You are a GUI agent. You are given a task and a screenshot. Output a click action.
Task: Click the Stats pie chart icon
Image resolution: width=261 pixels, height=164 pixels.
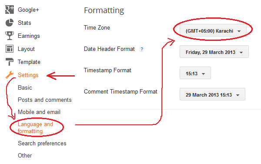click(10, 23)
